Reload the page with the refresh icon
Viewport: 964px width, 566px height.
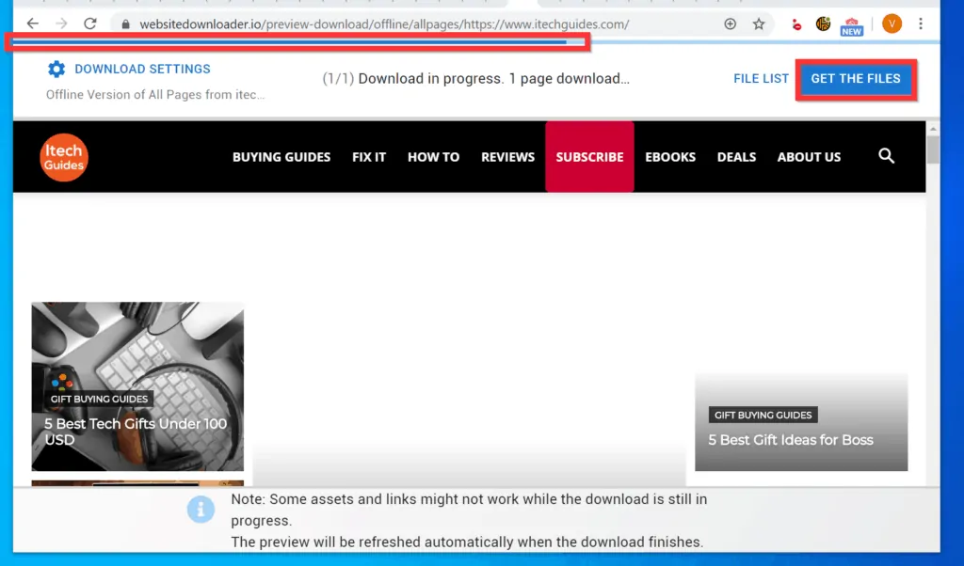coord(90,24)
